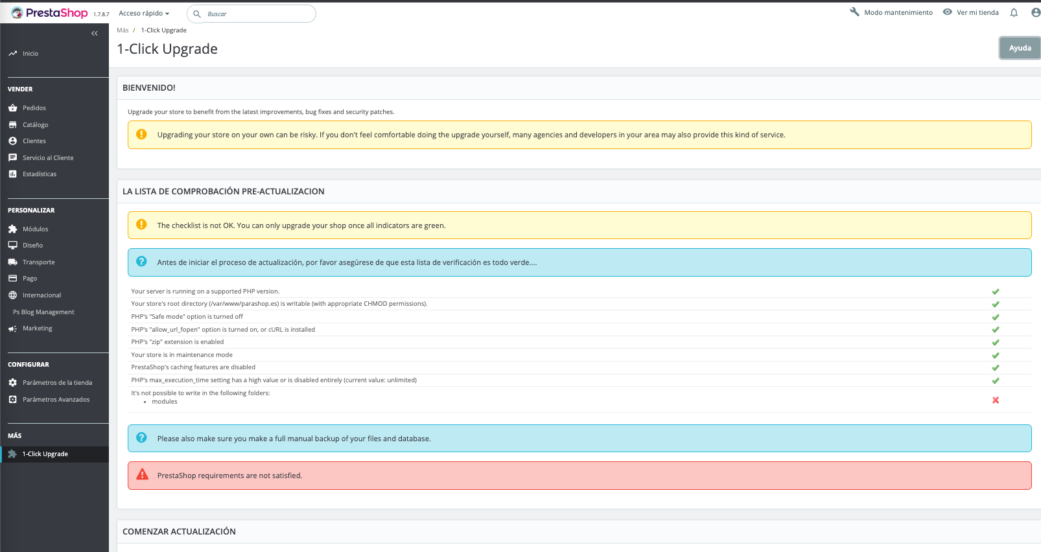Click the Catálogo store icon
This screenshot has width=1041, height=552.
point(13,125)
